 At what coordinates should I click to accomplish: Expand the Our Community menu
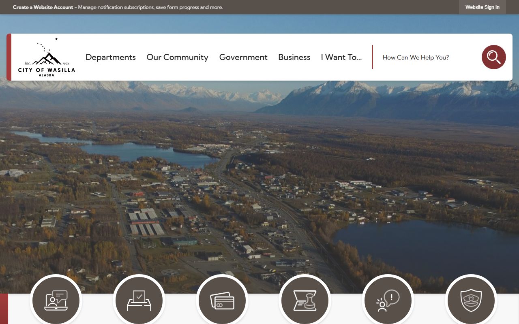click(x=177, y=58)
